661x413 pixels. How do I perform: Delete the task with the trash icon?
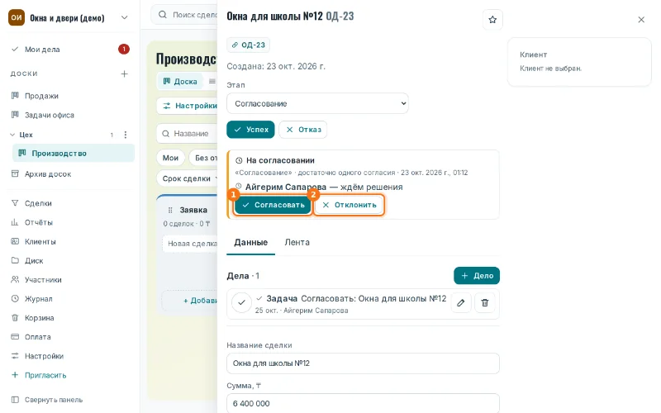(x=485, y=302)
